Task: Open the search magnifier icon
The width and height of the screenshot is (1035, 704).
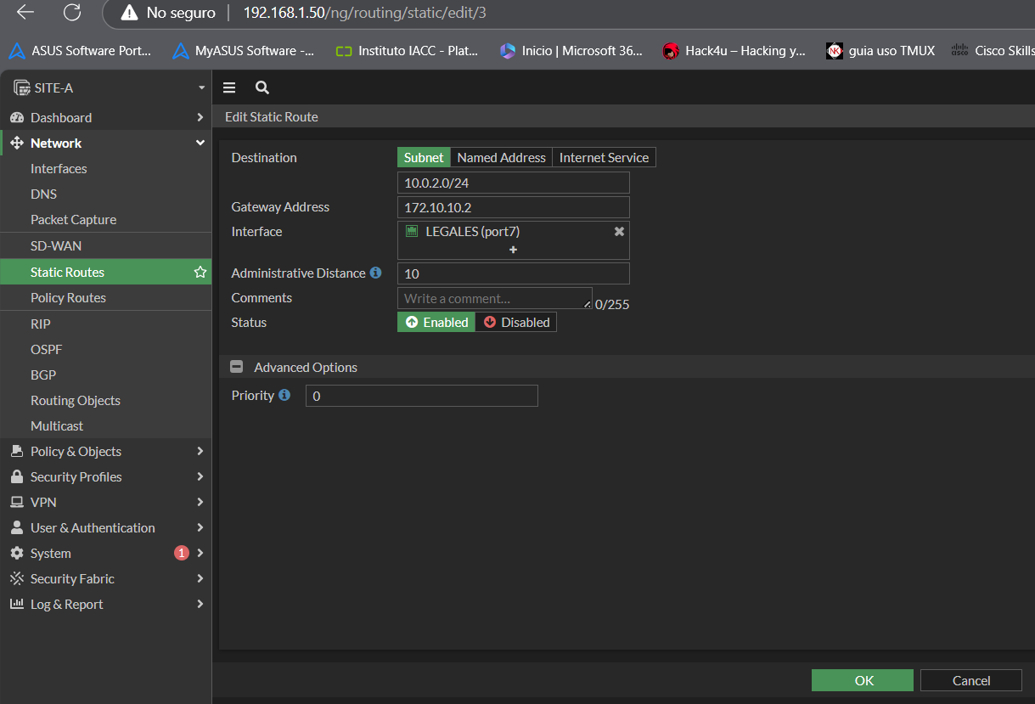Action: click(262, 87)
